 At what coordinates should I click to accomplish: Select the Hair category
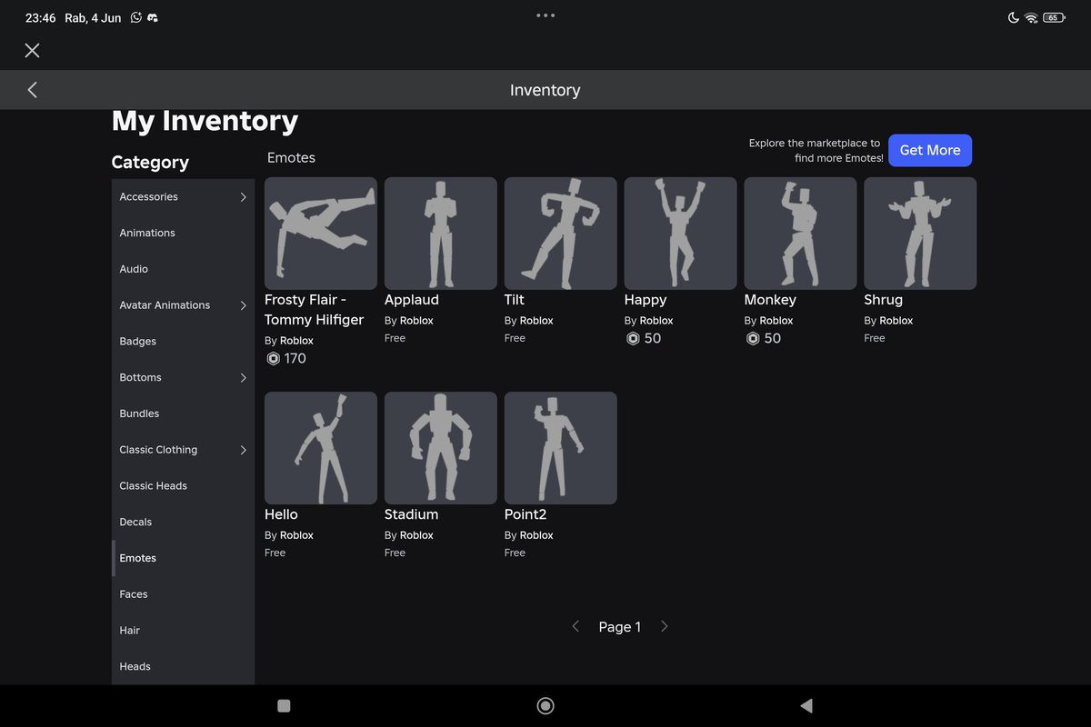pos(183,630)
